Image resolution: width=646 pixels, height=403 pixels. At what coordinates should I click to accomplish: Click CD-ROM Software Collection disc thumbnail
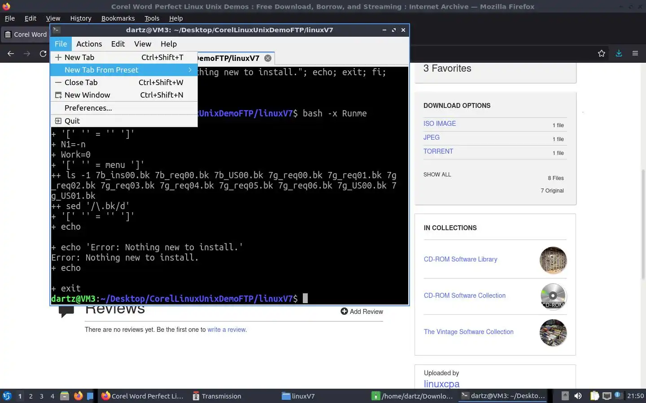click(553, 296)
